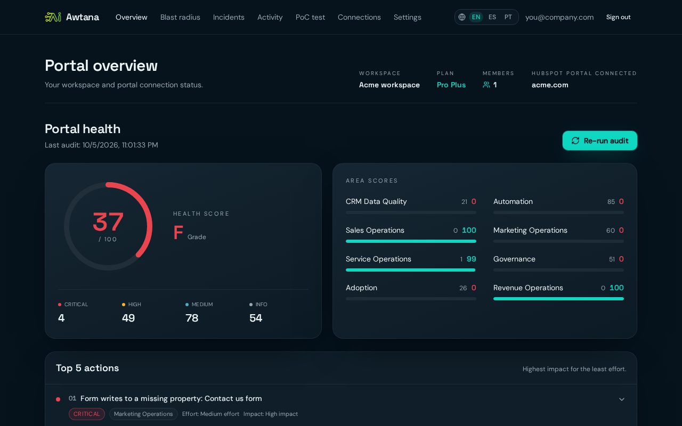
Task: Click the Info count 54
Action: 256,318
